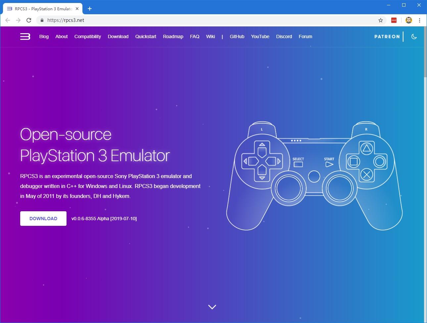Open the Download nav link

coord(118,36)
